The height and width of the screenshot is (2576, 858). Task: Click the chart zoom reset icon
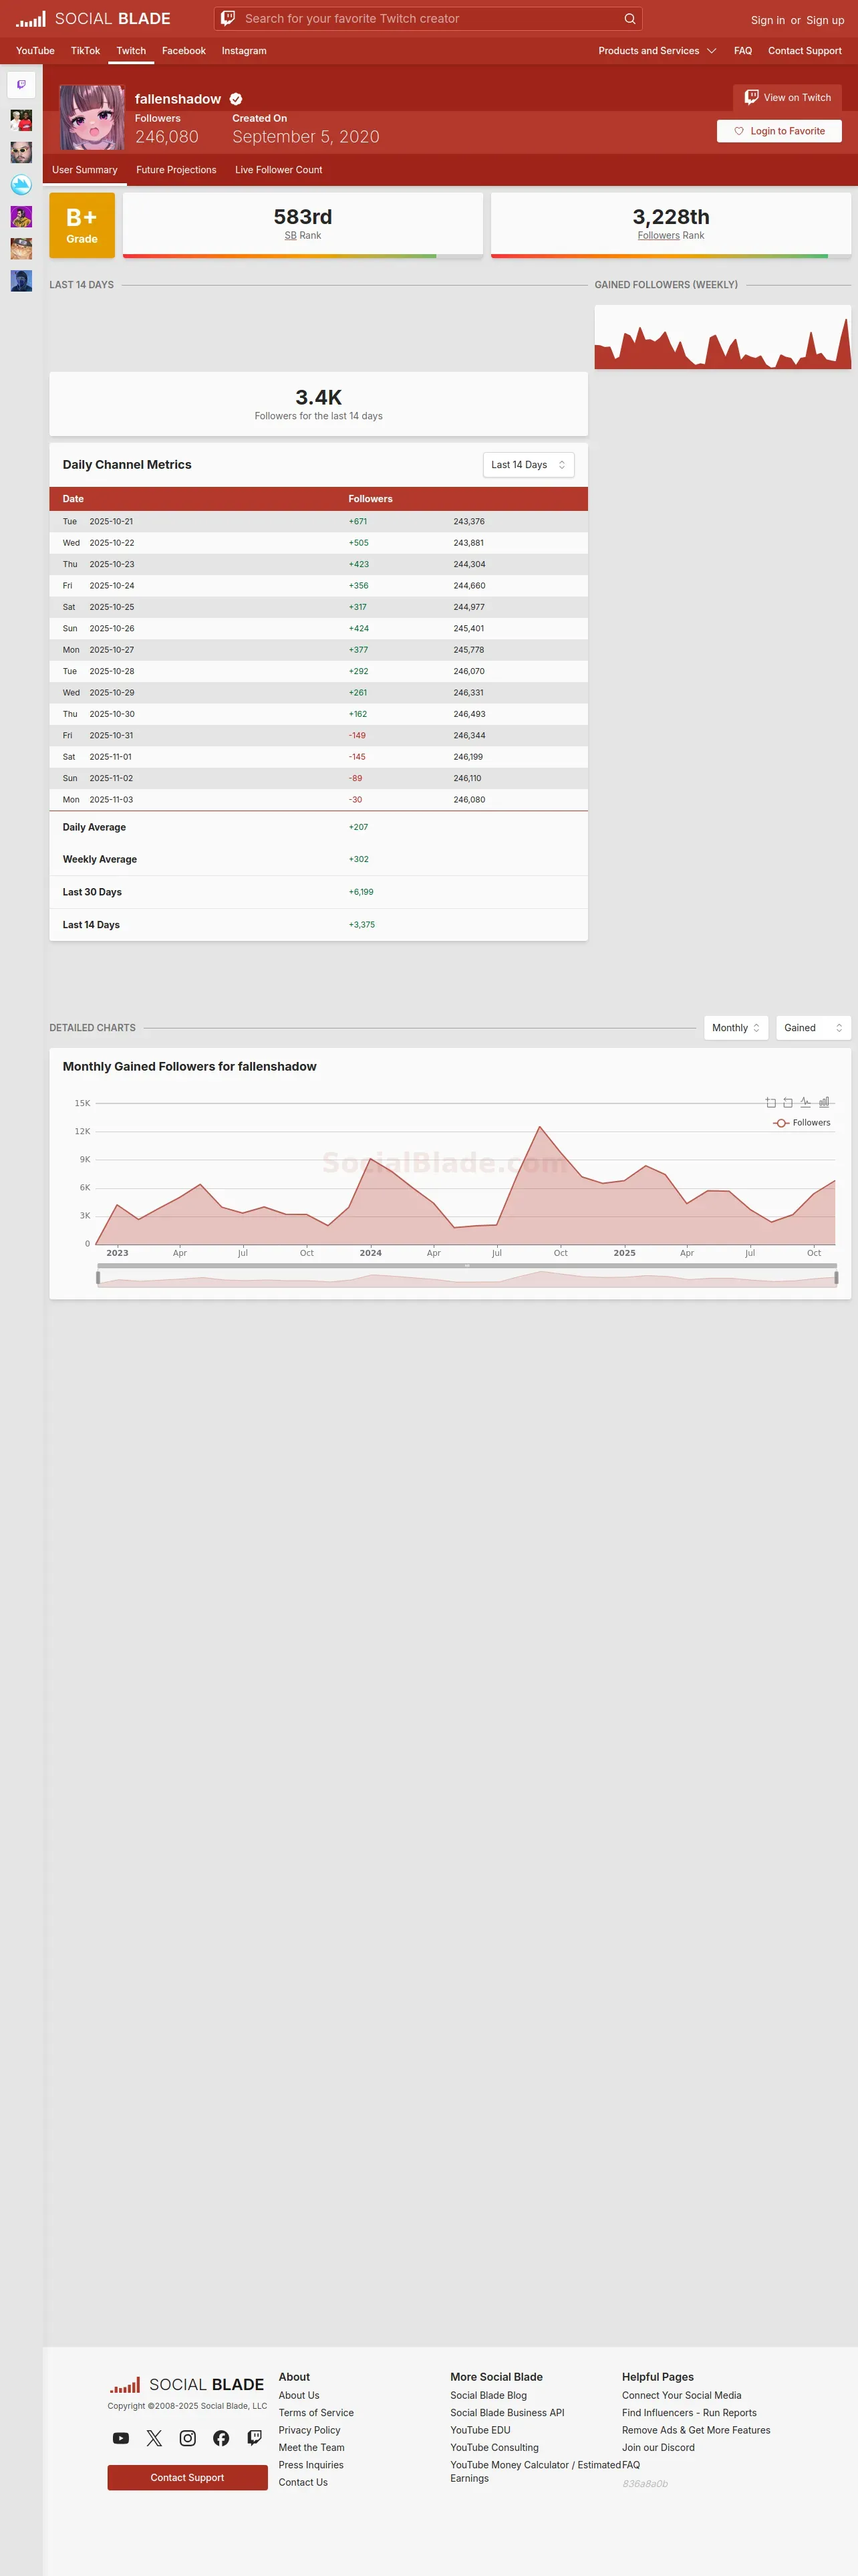[788, 1102]
